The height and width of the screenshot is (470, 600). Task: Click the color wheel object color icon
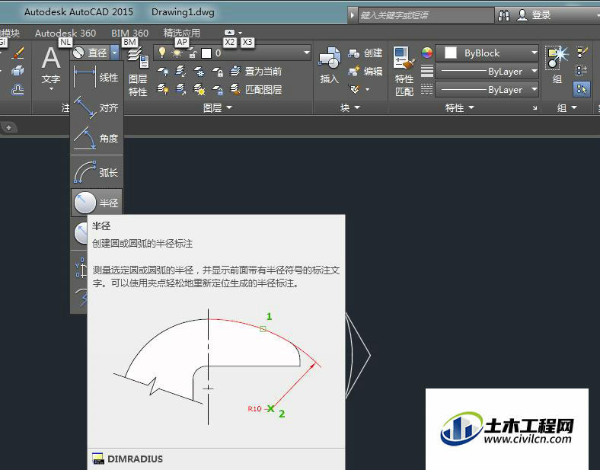pos(427,53)
